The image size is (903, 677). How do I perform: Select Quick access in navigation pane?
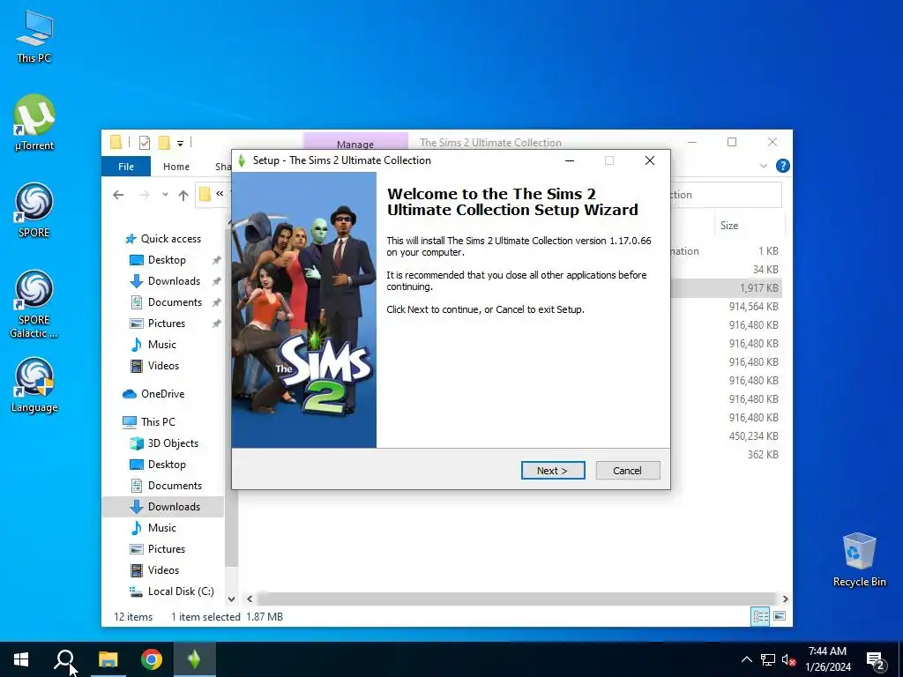(x=171, y=239)
